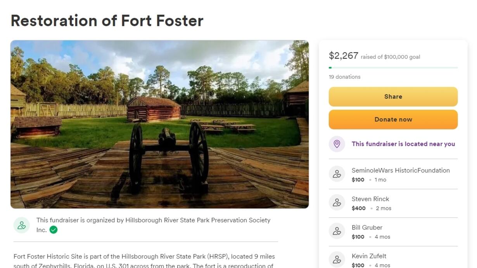Click the Kevin Zufelt donor name
The width and height of the screenshot is (477, 268).
tap(369, 256)
